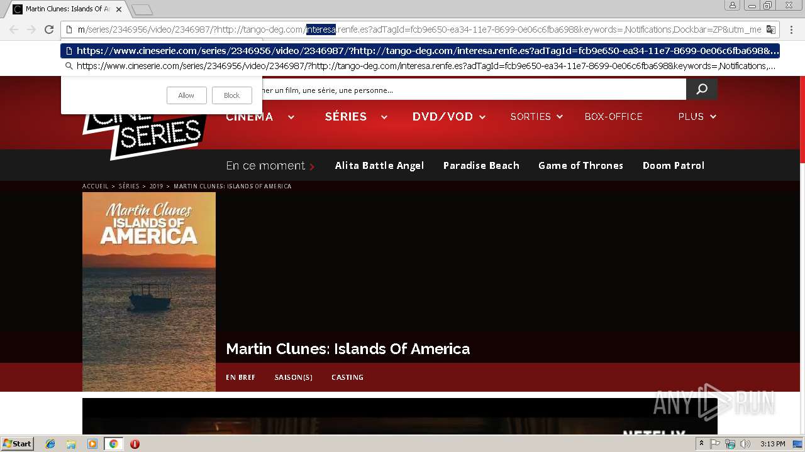Image resolution: width=805 pixels, height=452 pixels.
Task: Click the translate page icon in the address bar
Action: (x=770, y=30)
